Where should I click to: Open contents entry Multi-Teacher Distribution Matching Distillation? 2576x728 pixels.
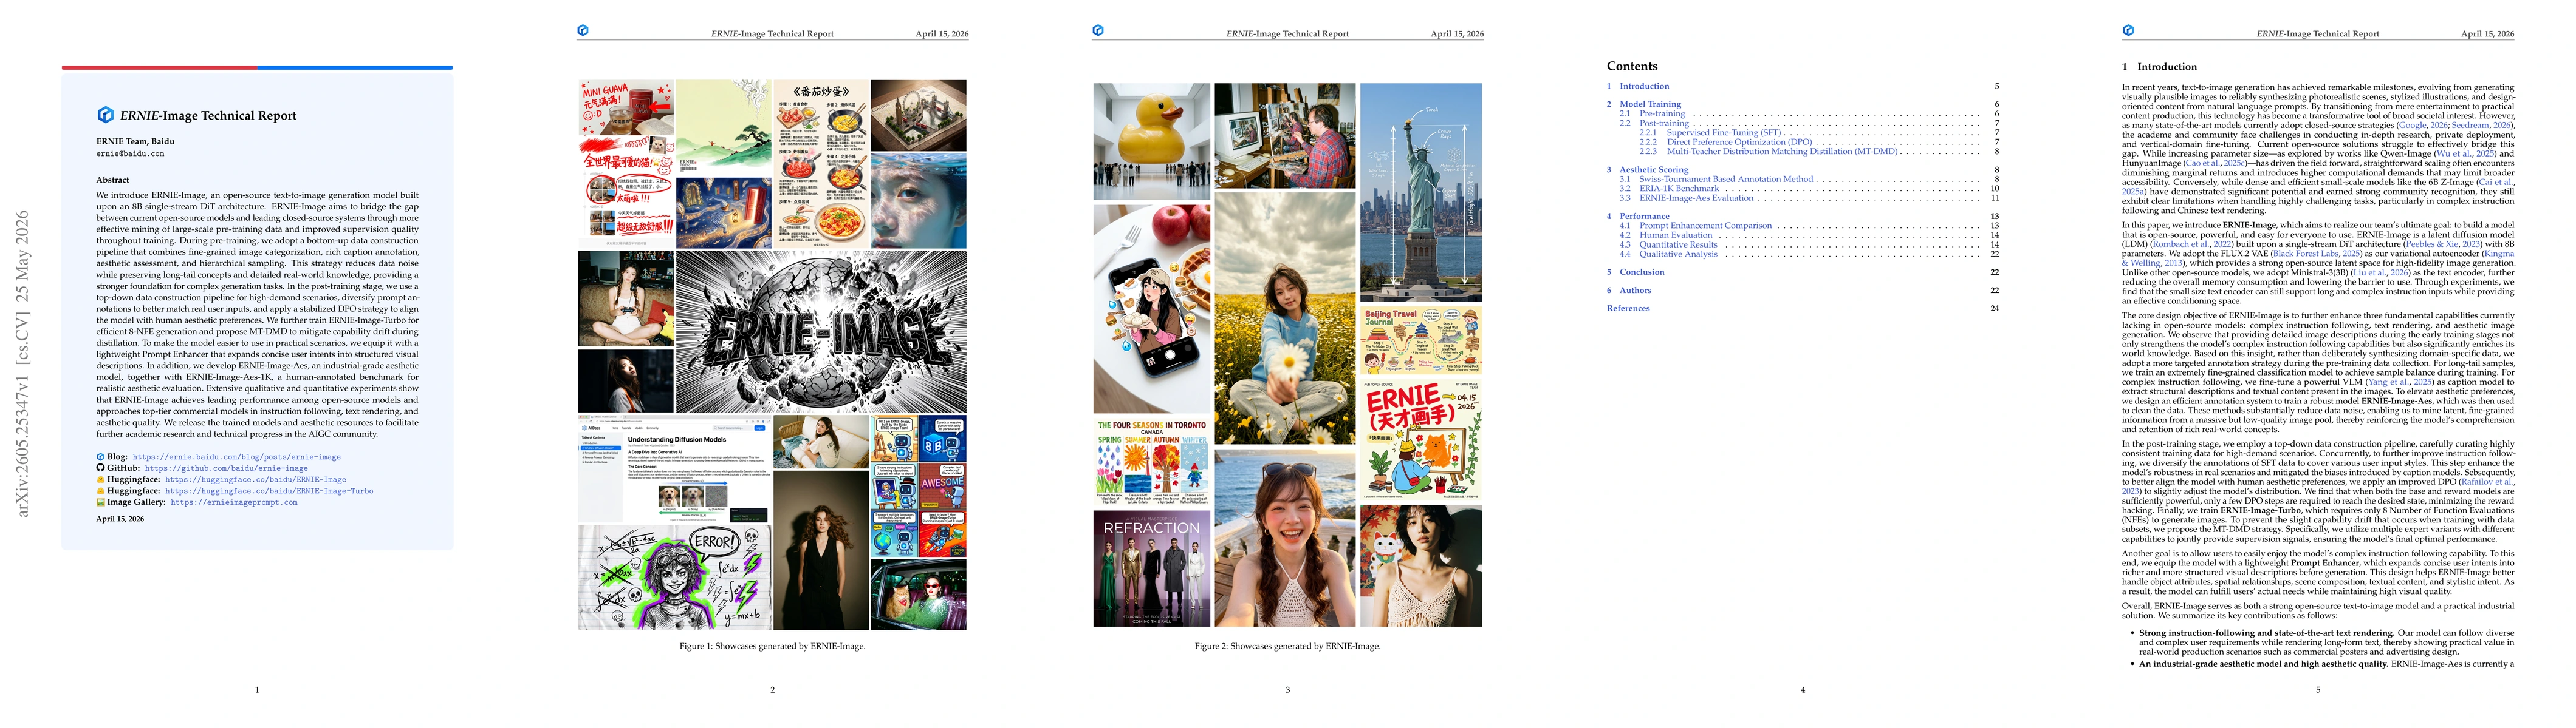coord(1768,152)
